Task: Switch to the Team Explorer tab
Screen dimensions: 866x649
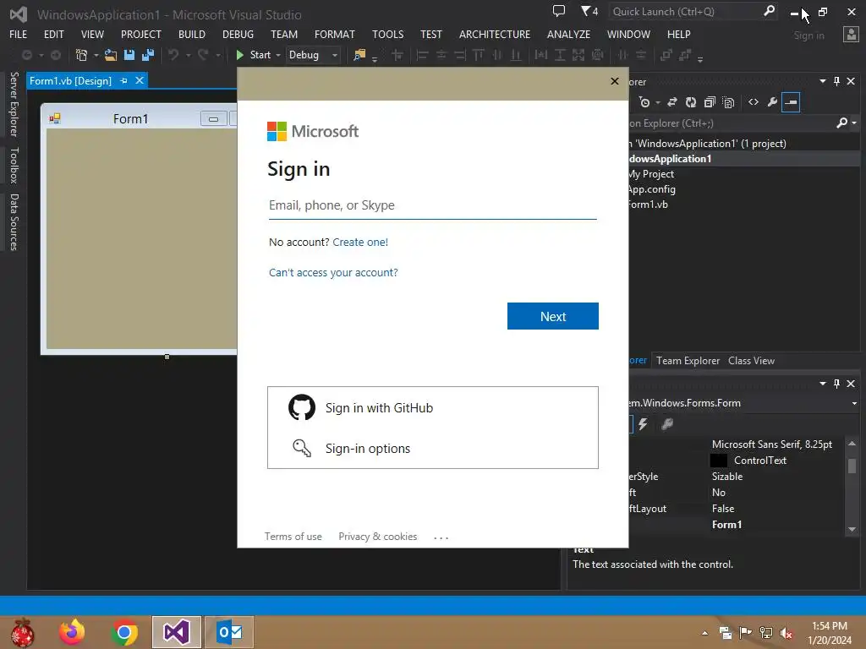Action: [x=688, y=360]
